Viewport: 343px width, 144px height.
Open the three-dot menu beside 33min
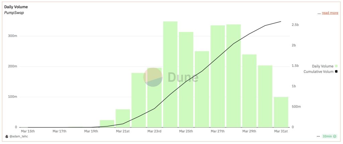pyautogui.click(x=318, y=136)
